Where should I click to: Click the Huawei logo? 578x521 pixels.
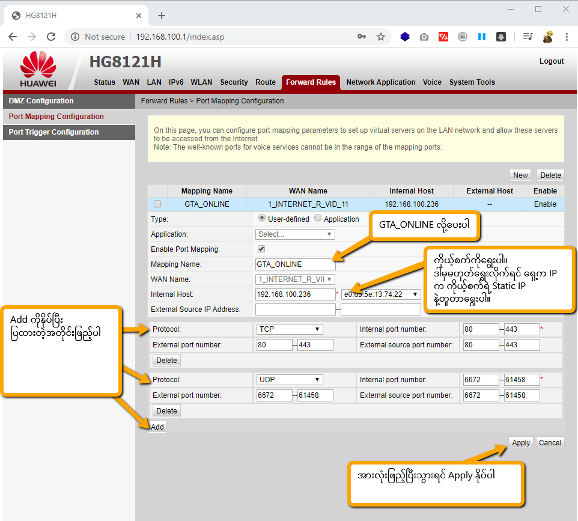(38, 69)
